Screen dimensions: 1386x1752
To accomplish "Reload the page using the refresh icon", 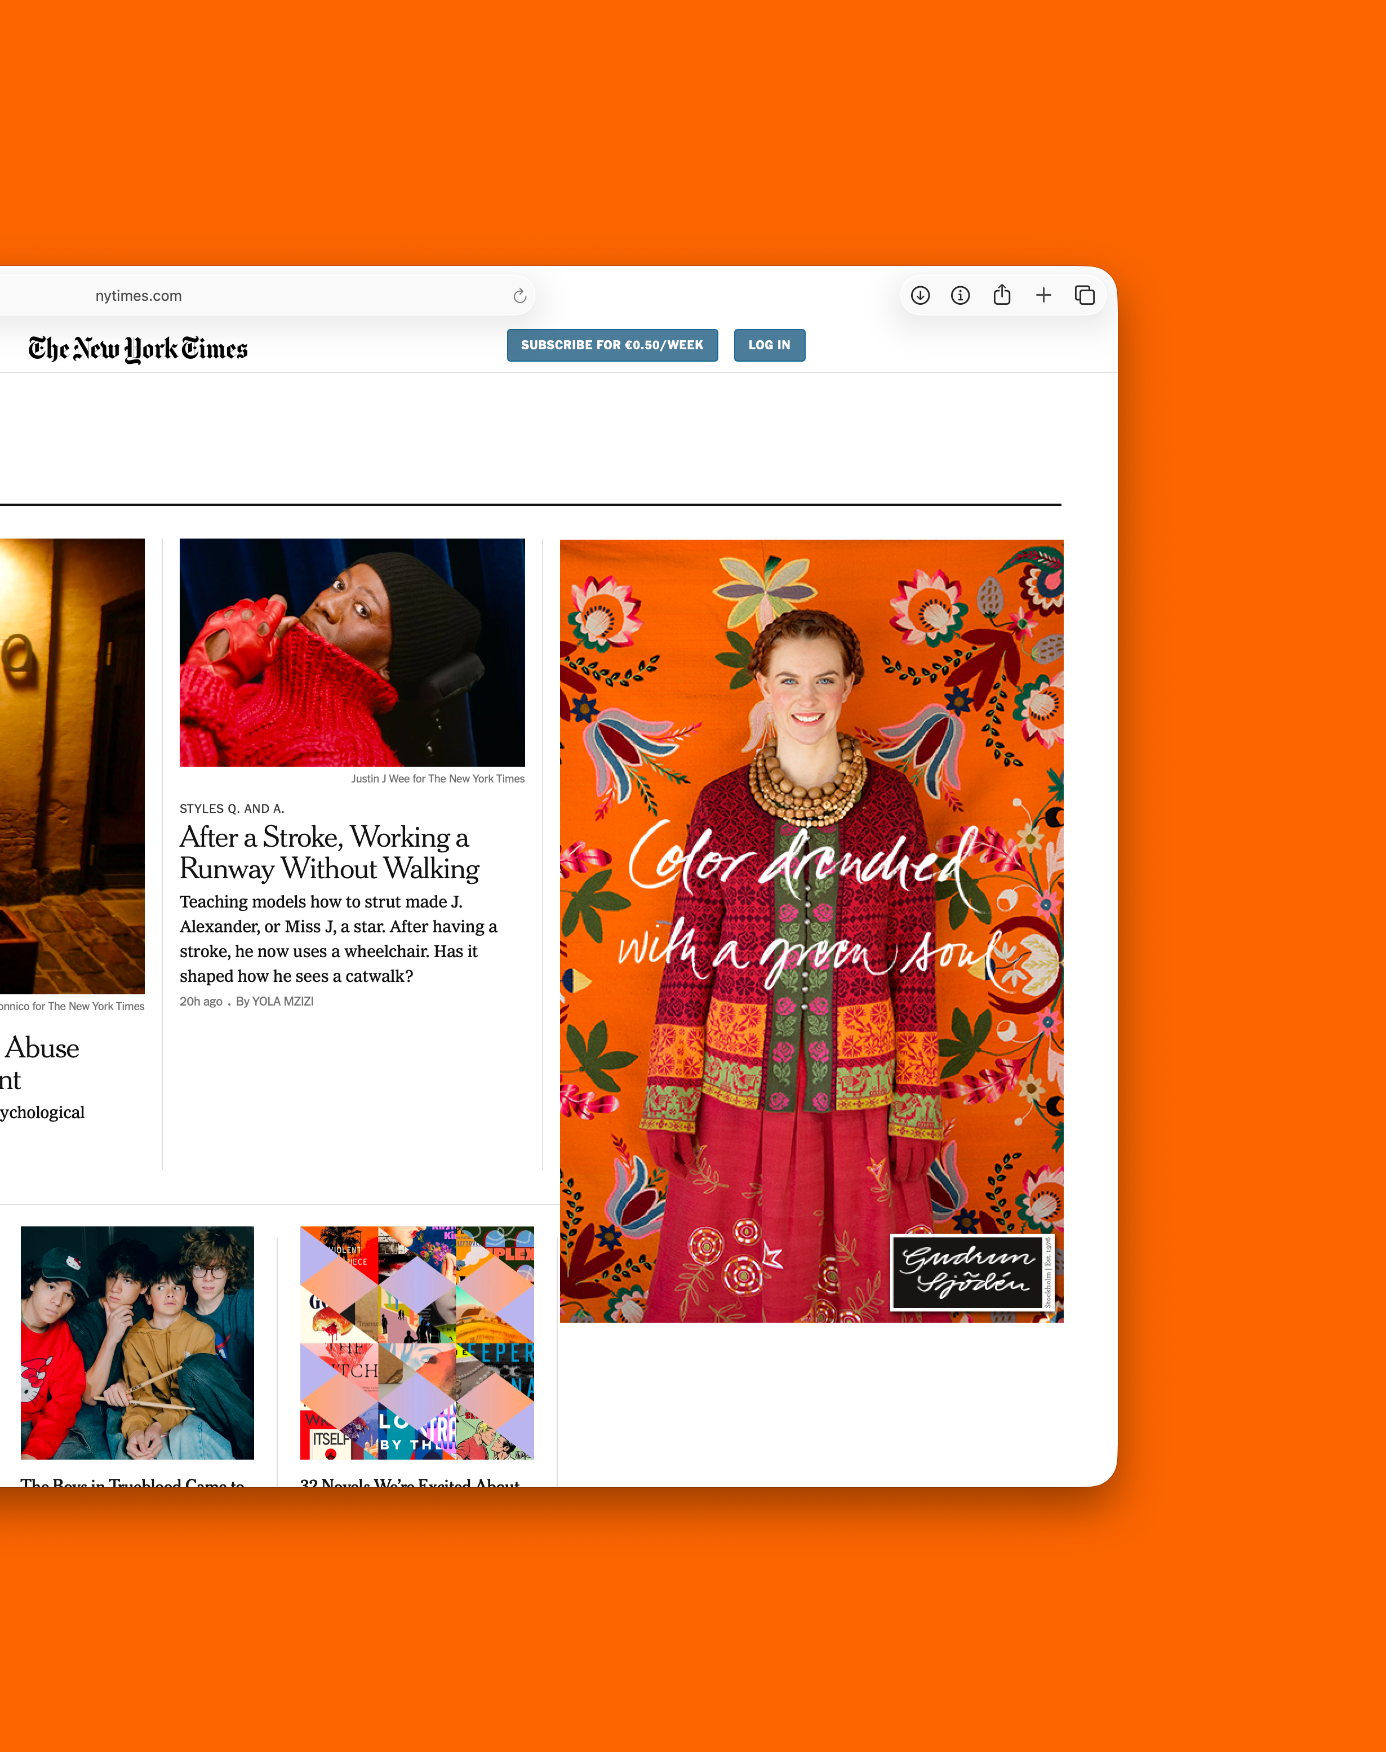I will tap(519, 295).
